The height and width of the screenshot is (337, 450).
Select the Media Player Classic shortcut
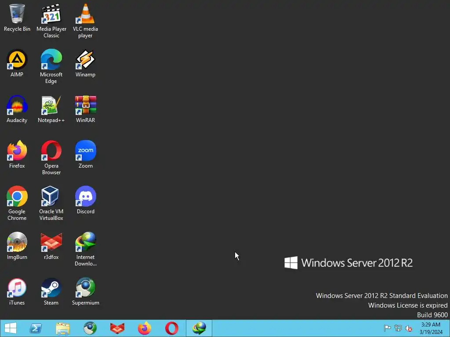click(51, 21)
